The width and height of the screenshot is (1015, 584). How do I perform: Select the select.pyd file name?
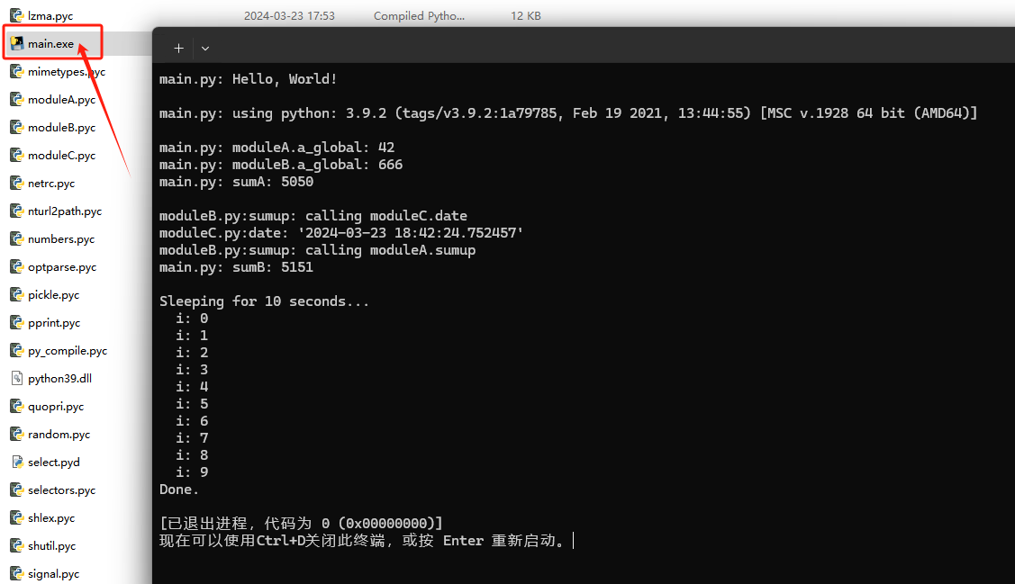54,462
